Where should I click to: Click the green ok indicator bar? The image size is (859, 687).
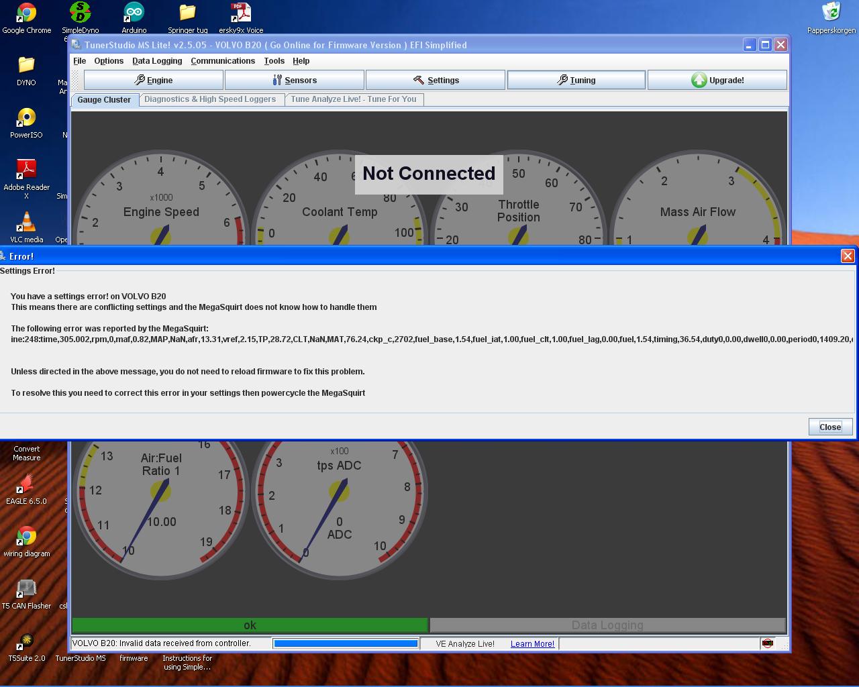pos(250,625)
